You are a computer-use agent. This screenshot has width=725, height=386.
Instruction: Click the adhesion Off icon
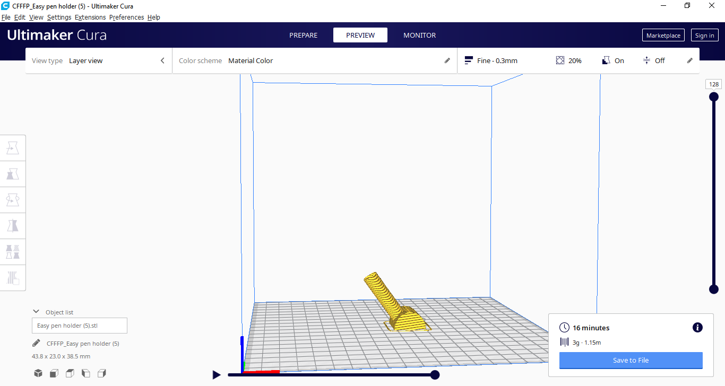646,60
